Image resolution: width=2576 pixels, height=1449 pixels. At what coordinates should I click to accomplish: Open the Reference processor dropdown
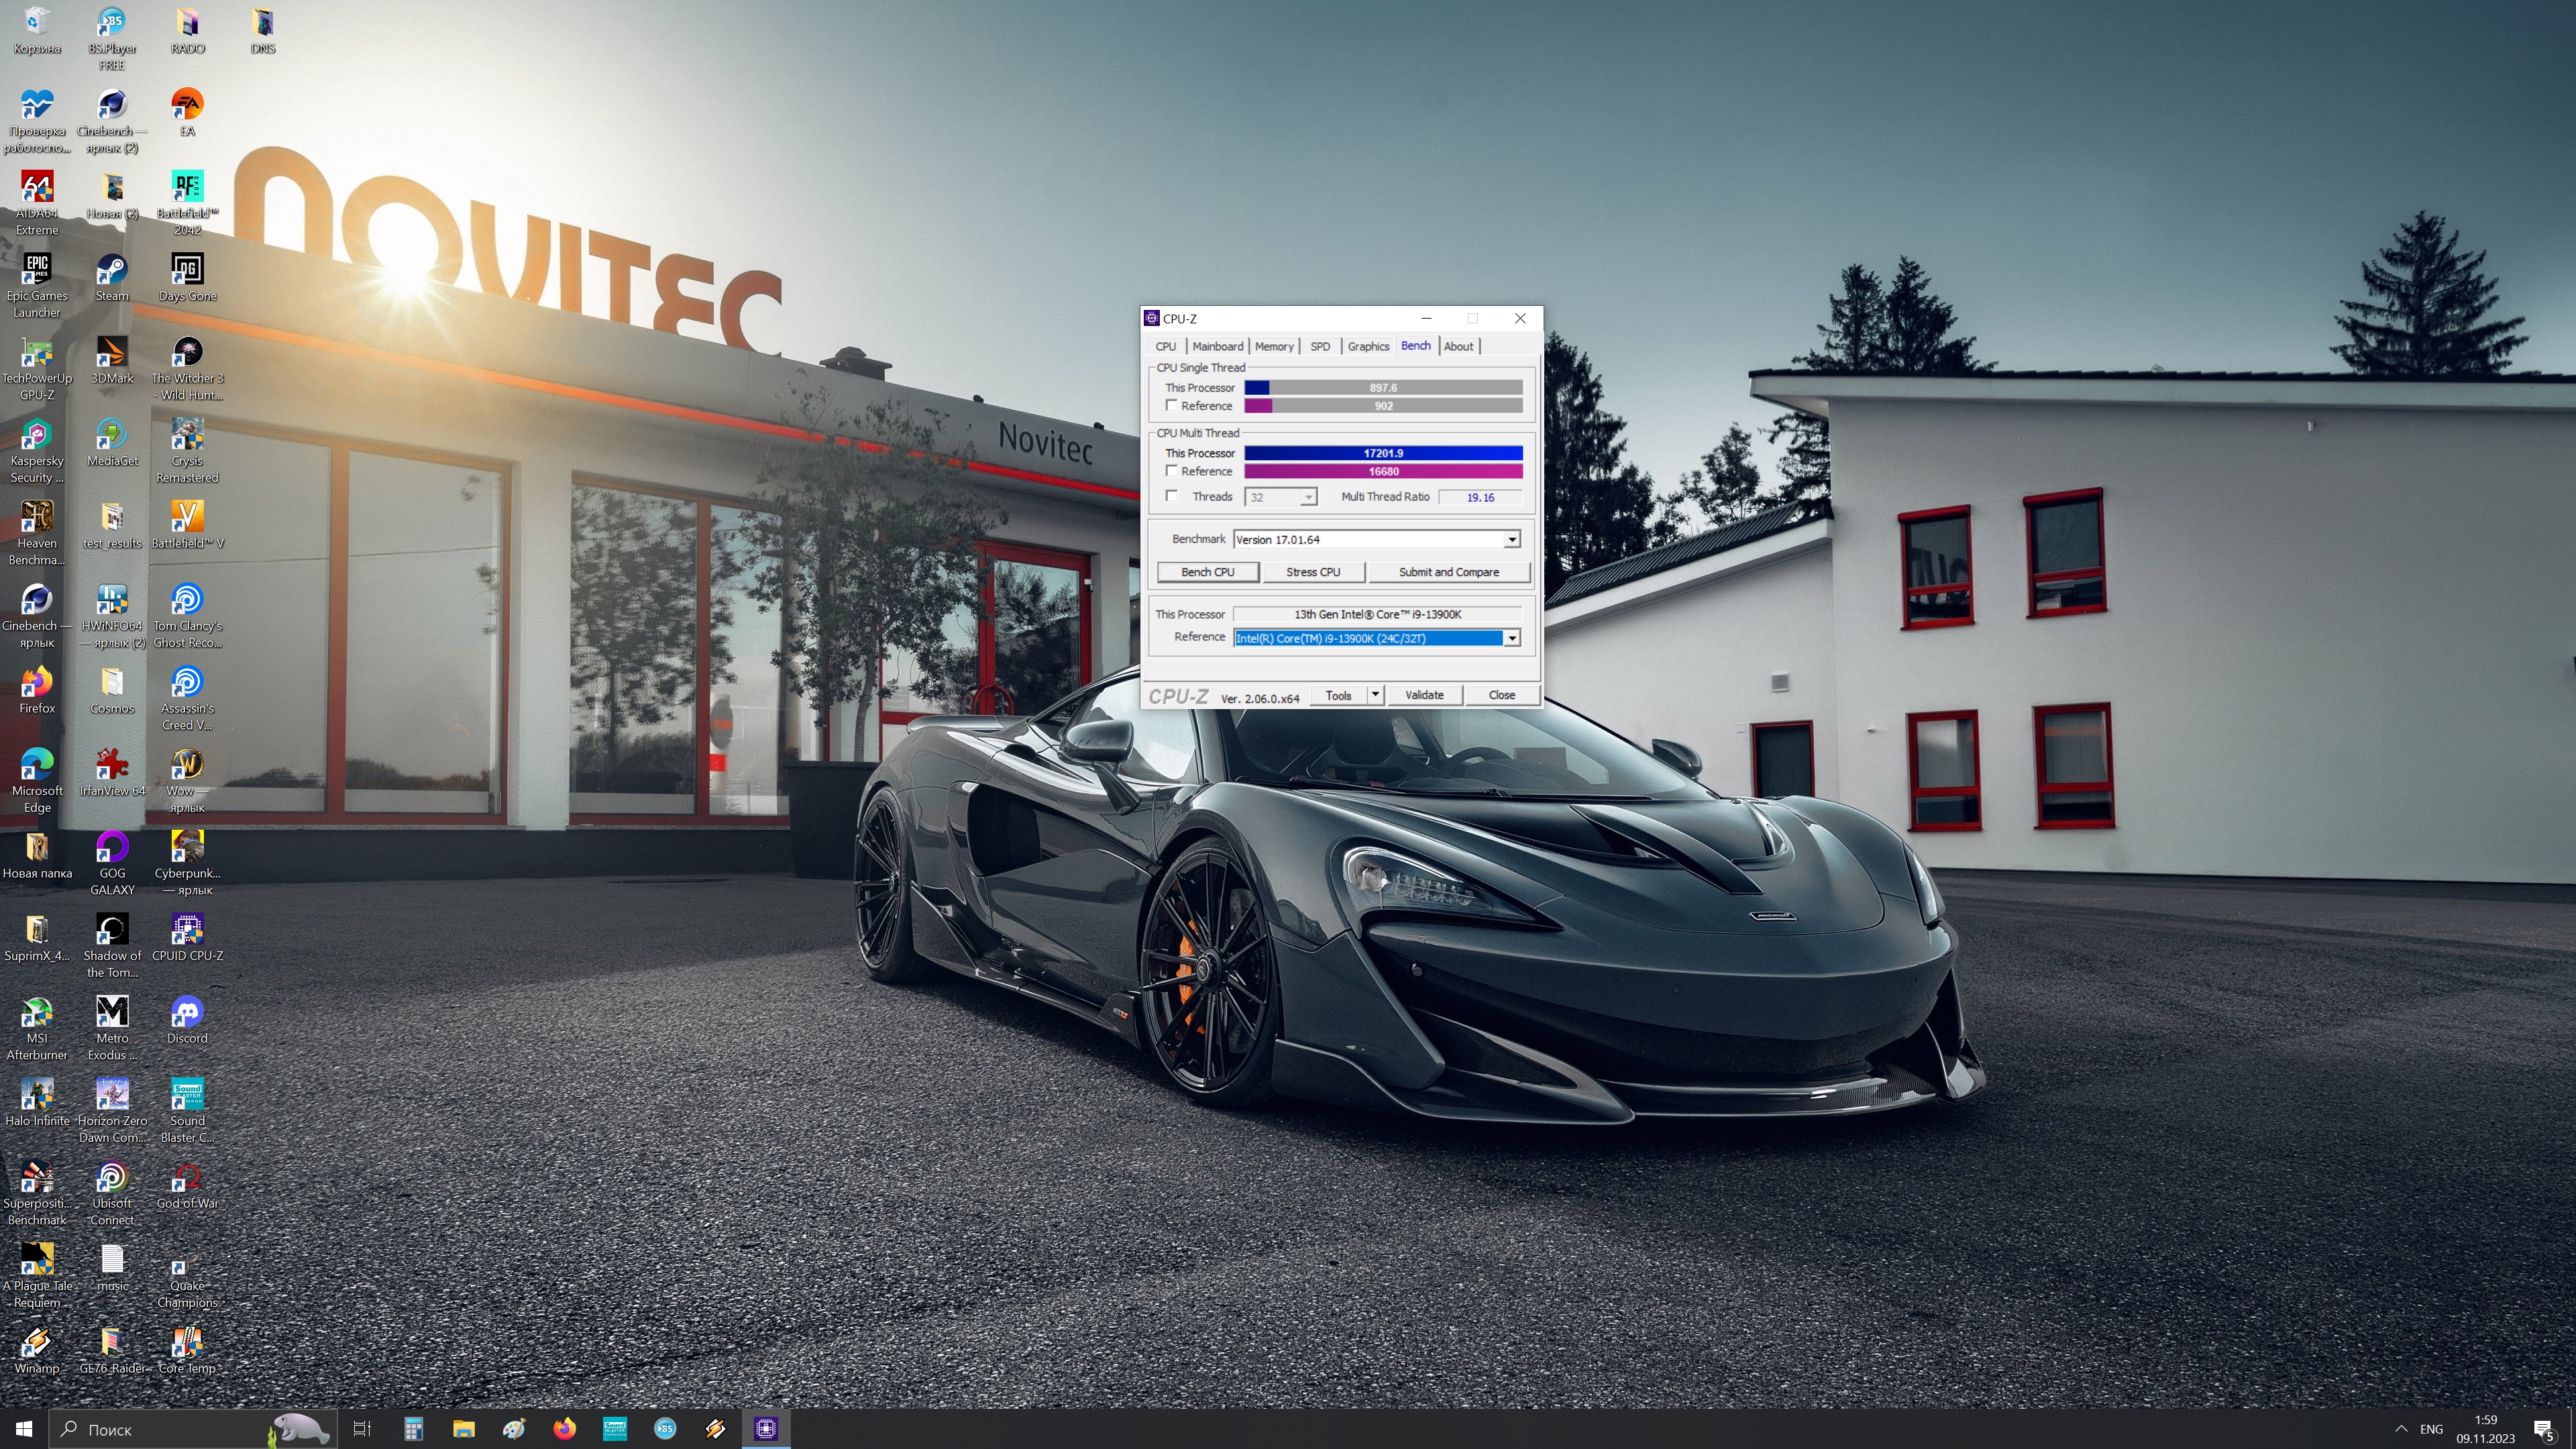coord(1511,638)
